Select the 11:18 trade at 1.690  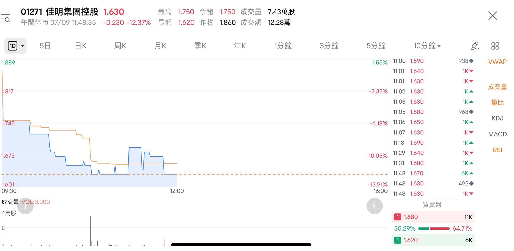[433, 143]
